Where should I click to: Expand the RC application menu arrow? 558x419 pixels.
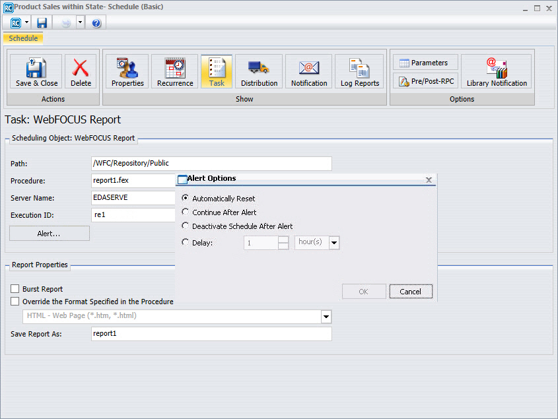26,22
